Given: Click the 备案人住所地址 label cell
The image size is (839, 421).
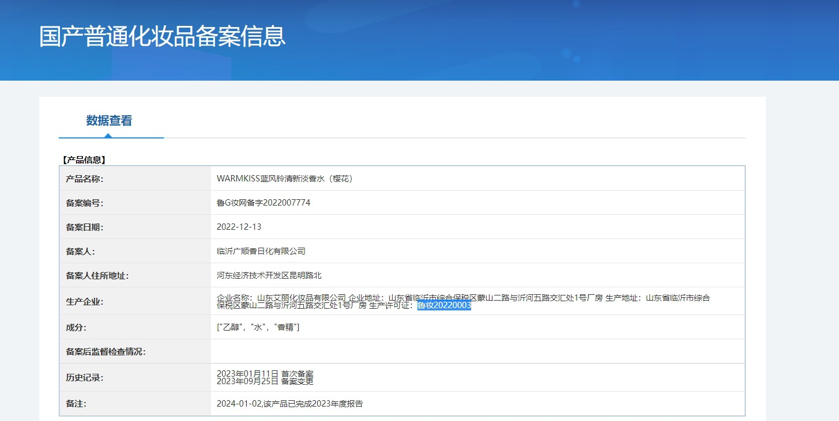Looking at the screenshot, I should [135, 275].
